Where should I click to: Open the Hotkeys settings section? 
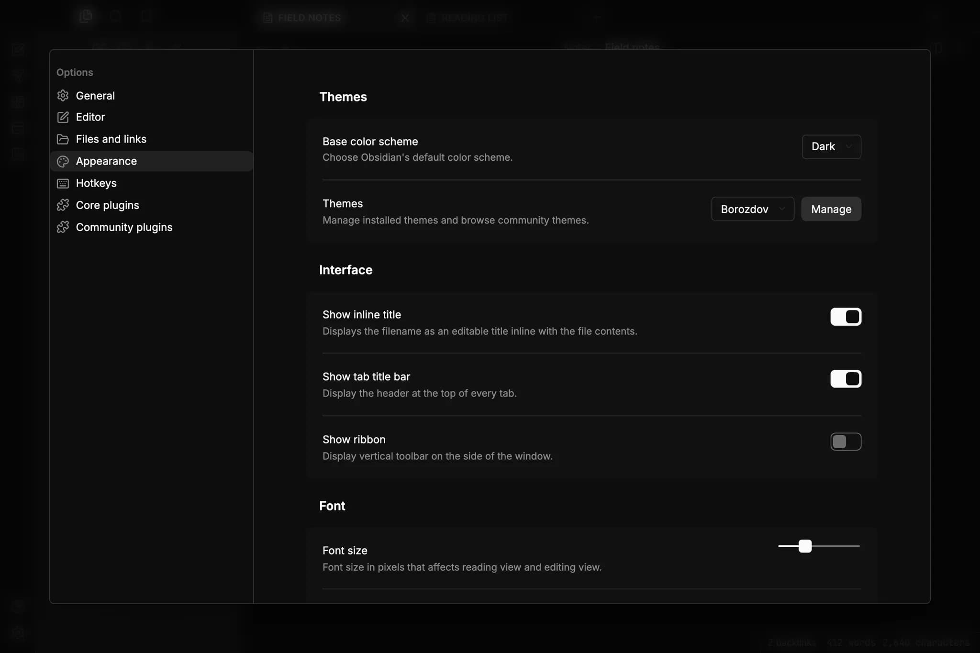coord(151,183)
